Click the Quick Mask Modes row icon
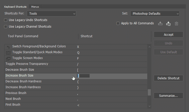Image resolution: width=189 pixels, height=112 pixels. (8, 52)
